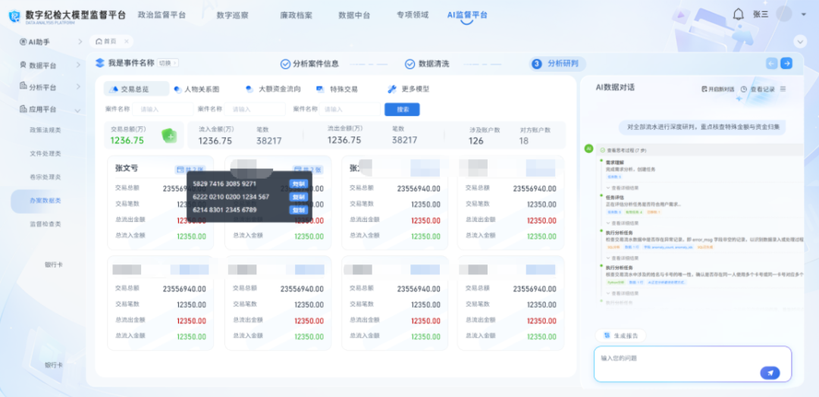Click the user avatar next to 张三
This screenshot has width=819, height=397.
(x=783, y=14)
